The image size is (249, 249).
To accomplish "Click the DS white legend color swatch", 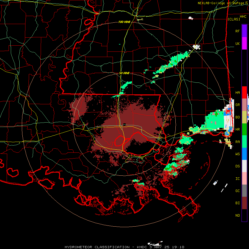I will [x=244, y=166].
